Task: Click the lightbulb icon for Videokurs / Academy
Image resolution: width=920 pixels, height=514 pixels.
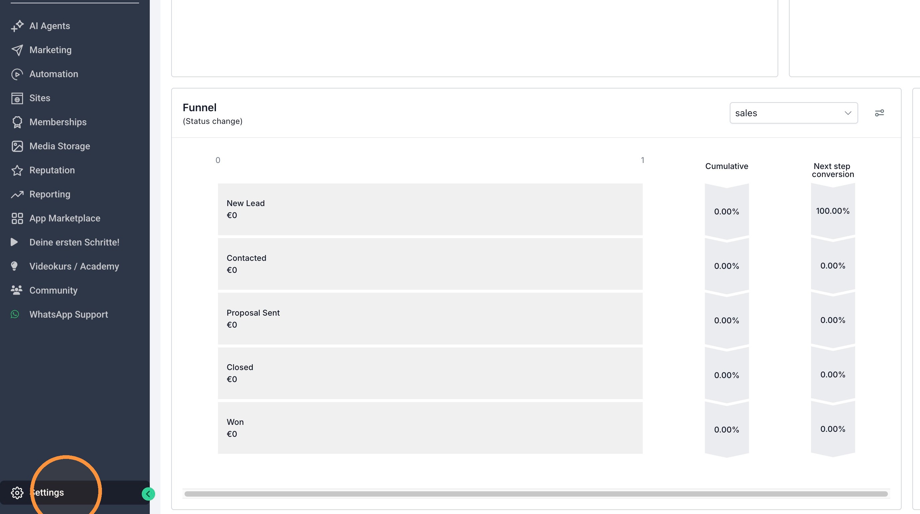Action: pos(14,266)
